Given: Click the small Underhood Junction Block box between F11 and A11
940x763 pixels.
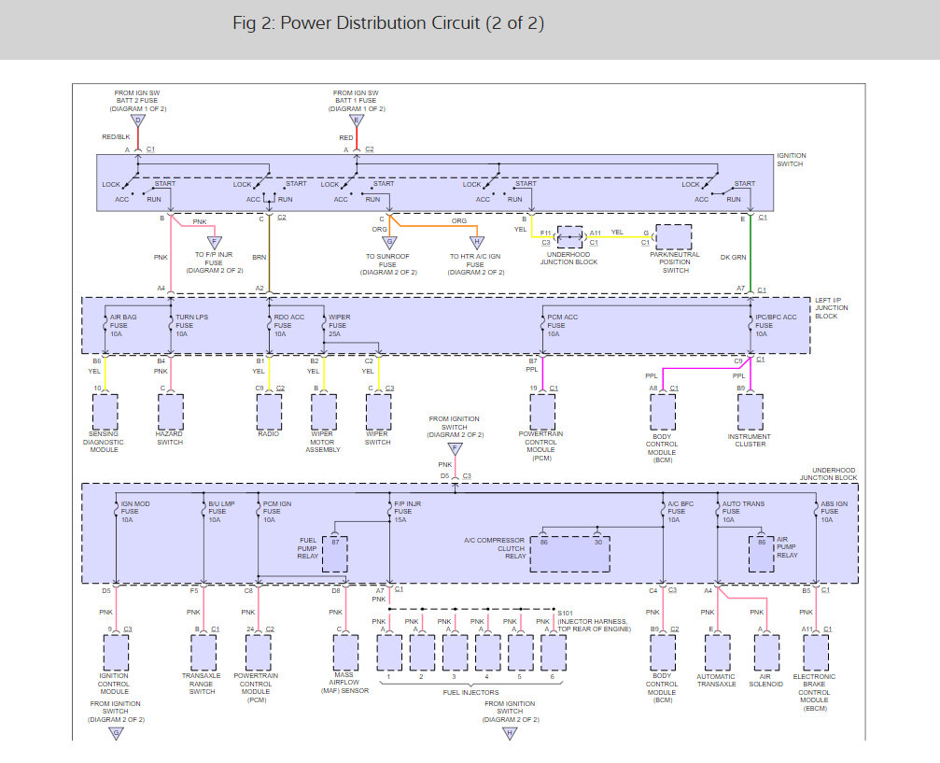Looking at the screenshot, I should pyautogui.click(x=569, y=237).
